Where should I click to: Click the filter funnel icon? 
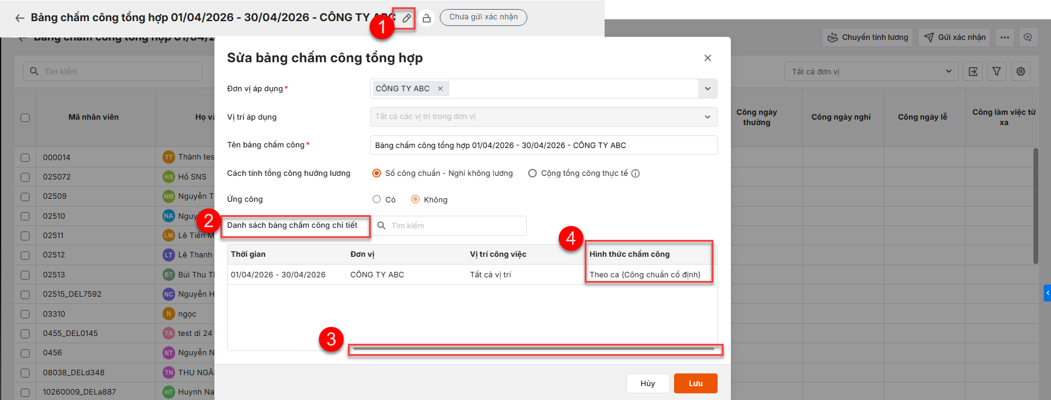pos(997,71)
